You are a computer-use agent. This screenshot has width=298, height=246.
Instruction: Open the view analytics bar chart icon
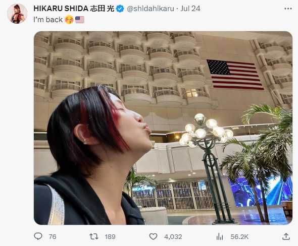[x=220, y=236]
